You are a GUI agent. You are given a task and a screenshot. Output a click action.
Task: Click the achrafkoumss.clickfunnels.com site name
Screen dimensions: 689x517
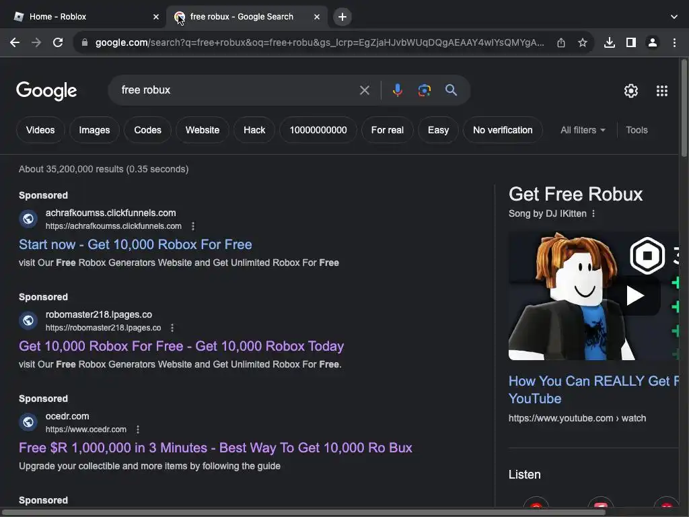[111, 213]
